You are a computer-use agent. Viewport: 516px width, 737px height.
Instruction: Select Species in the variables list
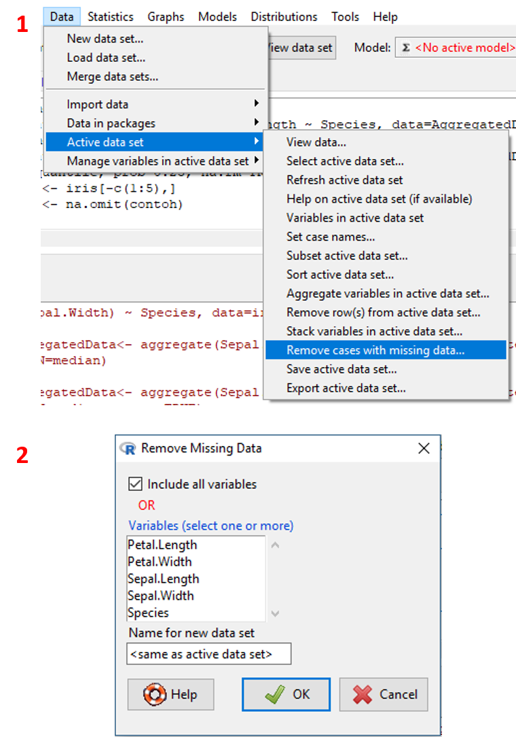coord(148,613)
